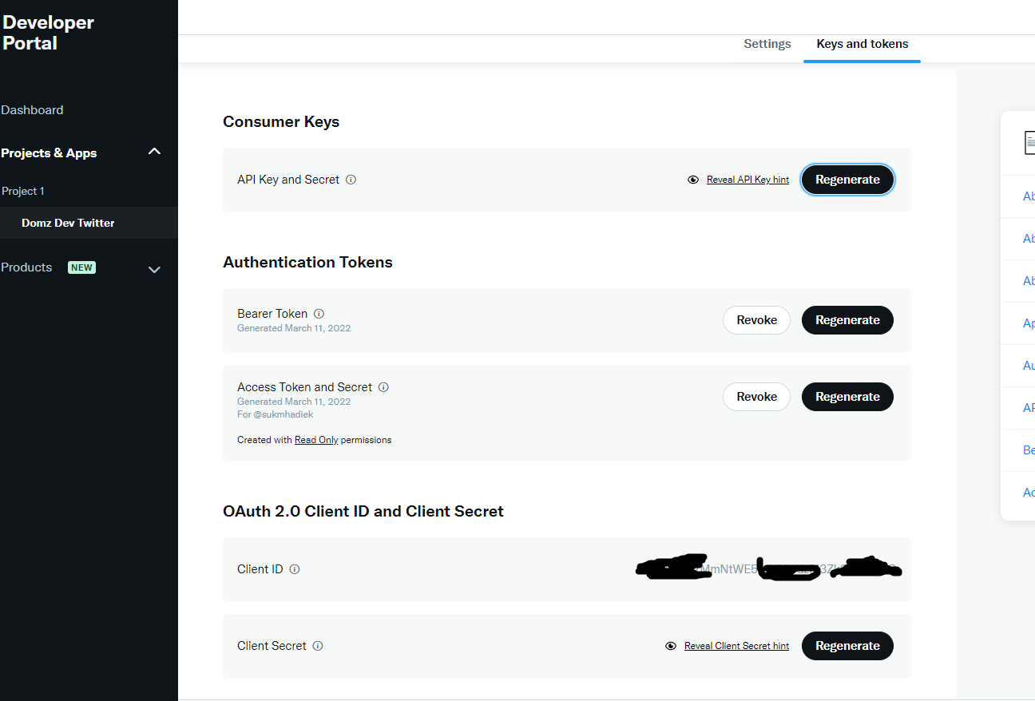This screenshot has height=701, width=1035.
Task: Click eye icon for API Key hint
Action: tap(693, 180)
